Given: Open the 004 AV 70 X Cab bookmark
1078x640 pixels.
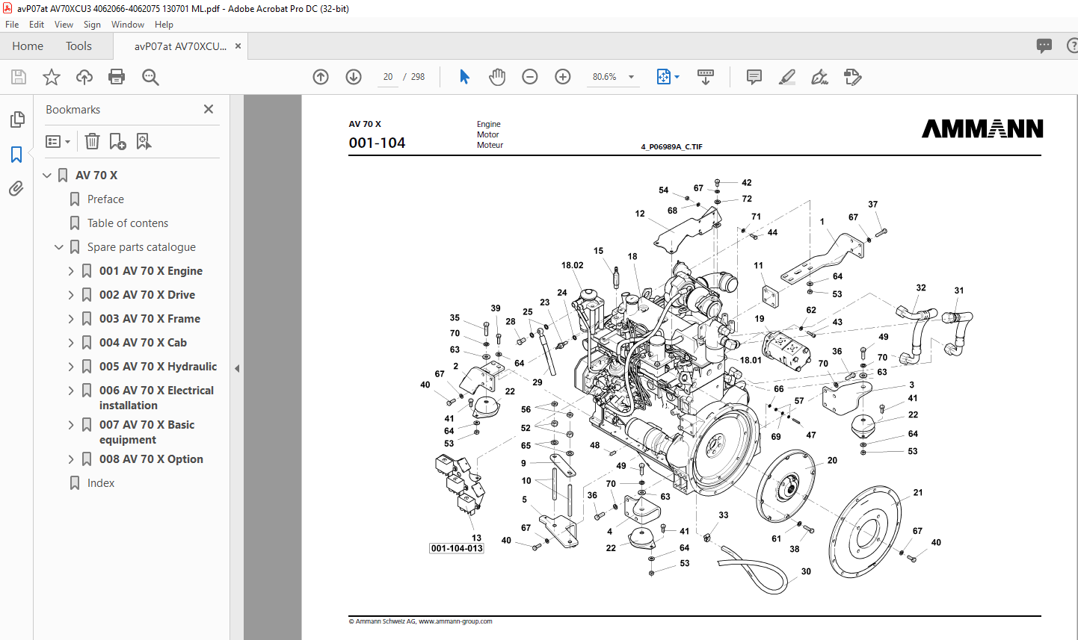Looking at the screenshot, I should coord(143,343).
